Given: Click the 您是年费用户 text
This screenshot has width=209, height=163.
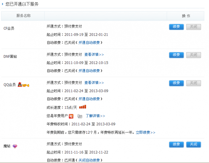Looking at the screenshot, I should click(57, 116).
